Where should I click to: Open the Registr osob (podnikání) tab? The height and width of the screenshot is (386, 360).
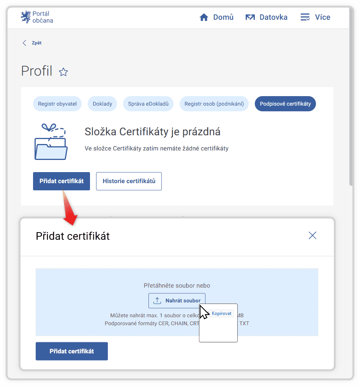coord(214,103)
